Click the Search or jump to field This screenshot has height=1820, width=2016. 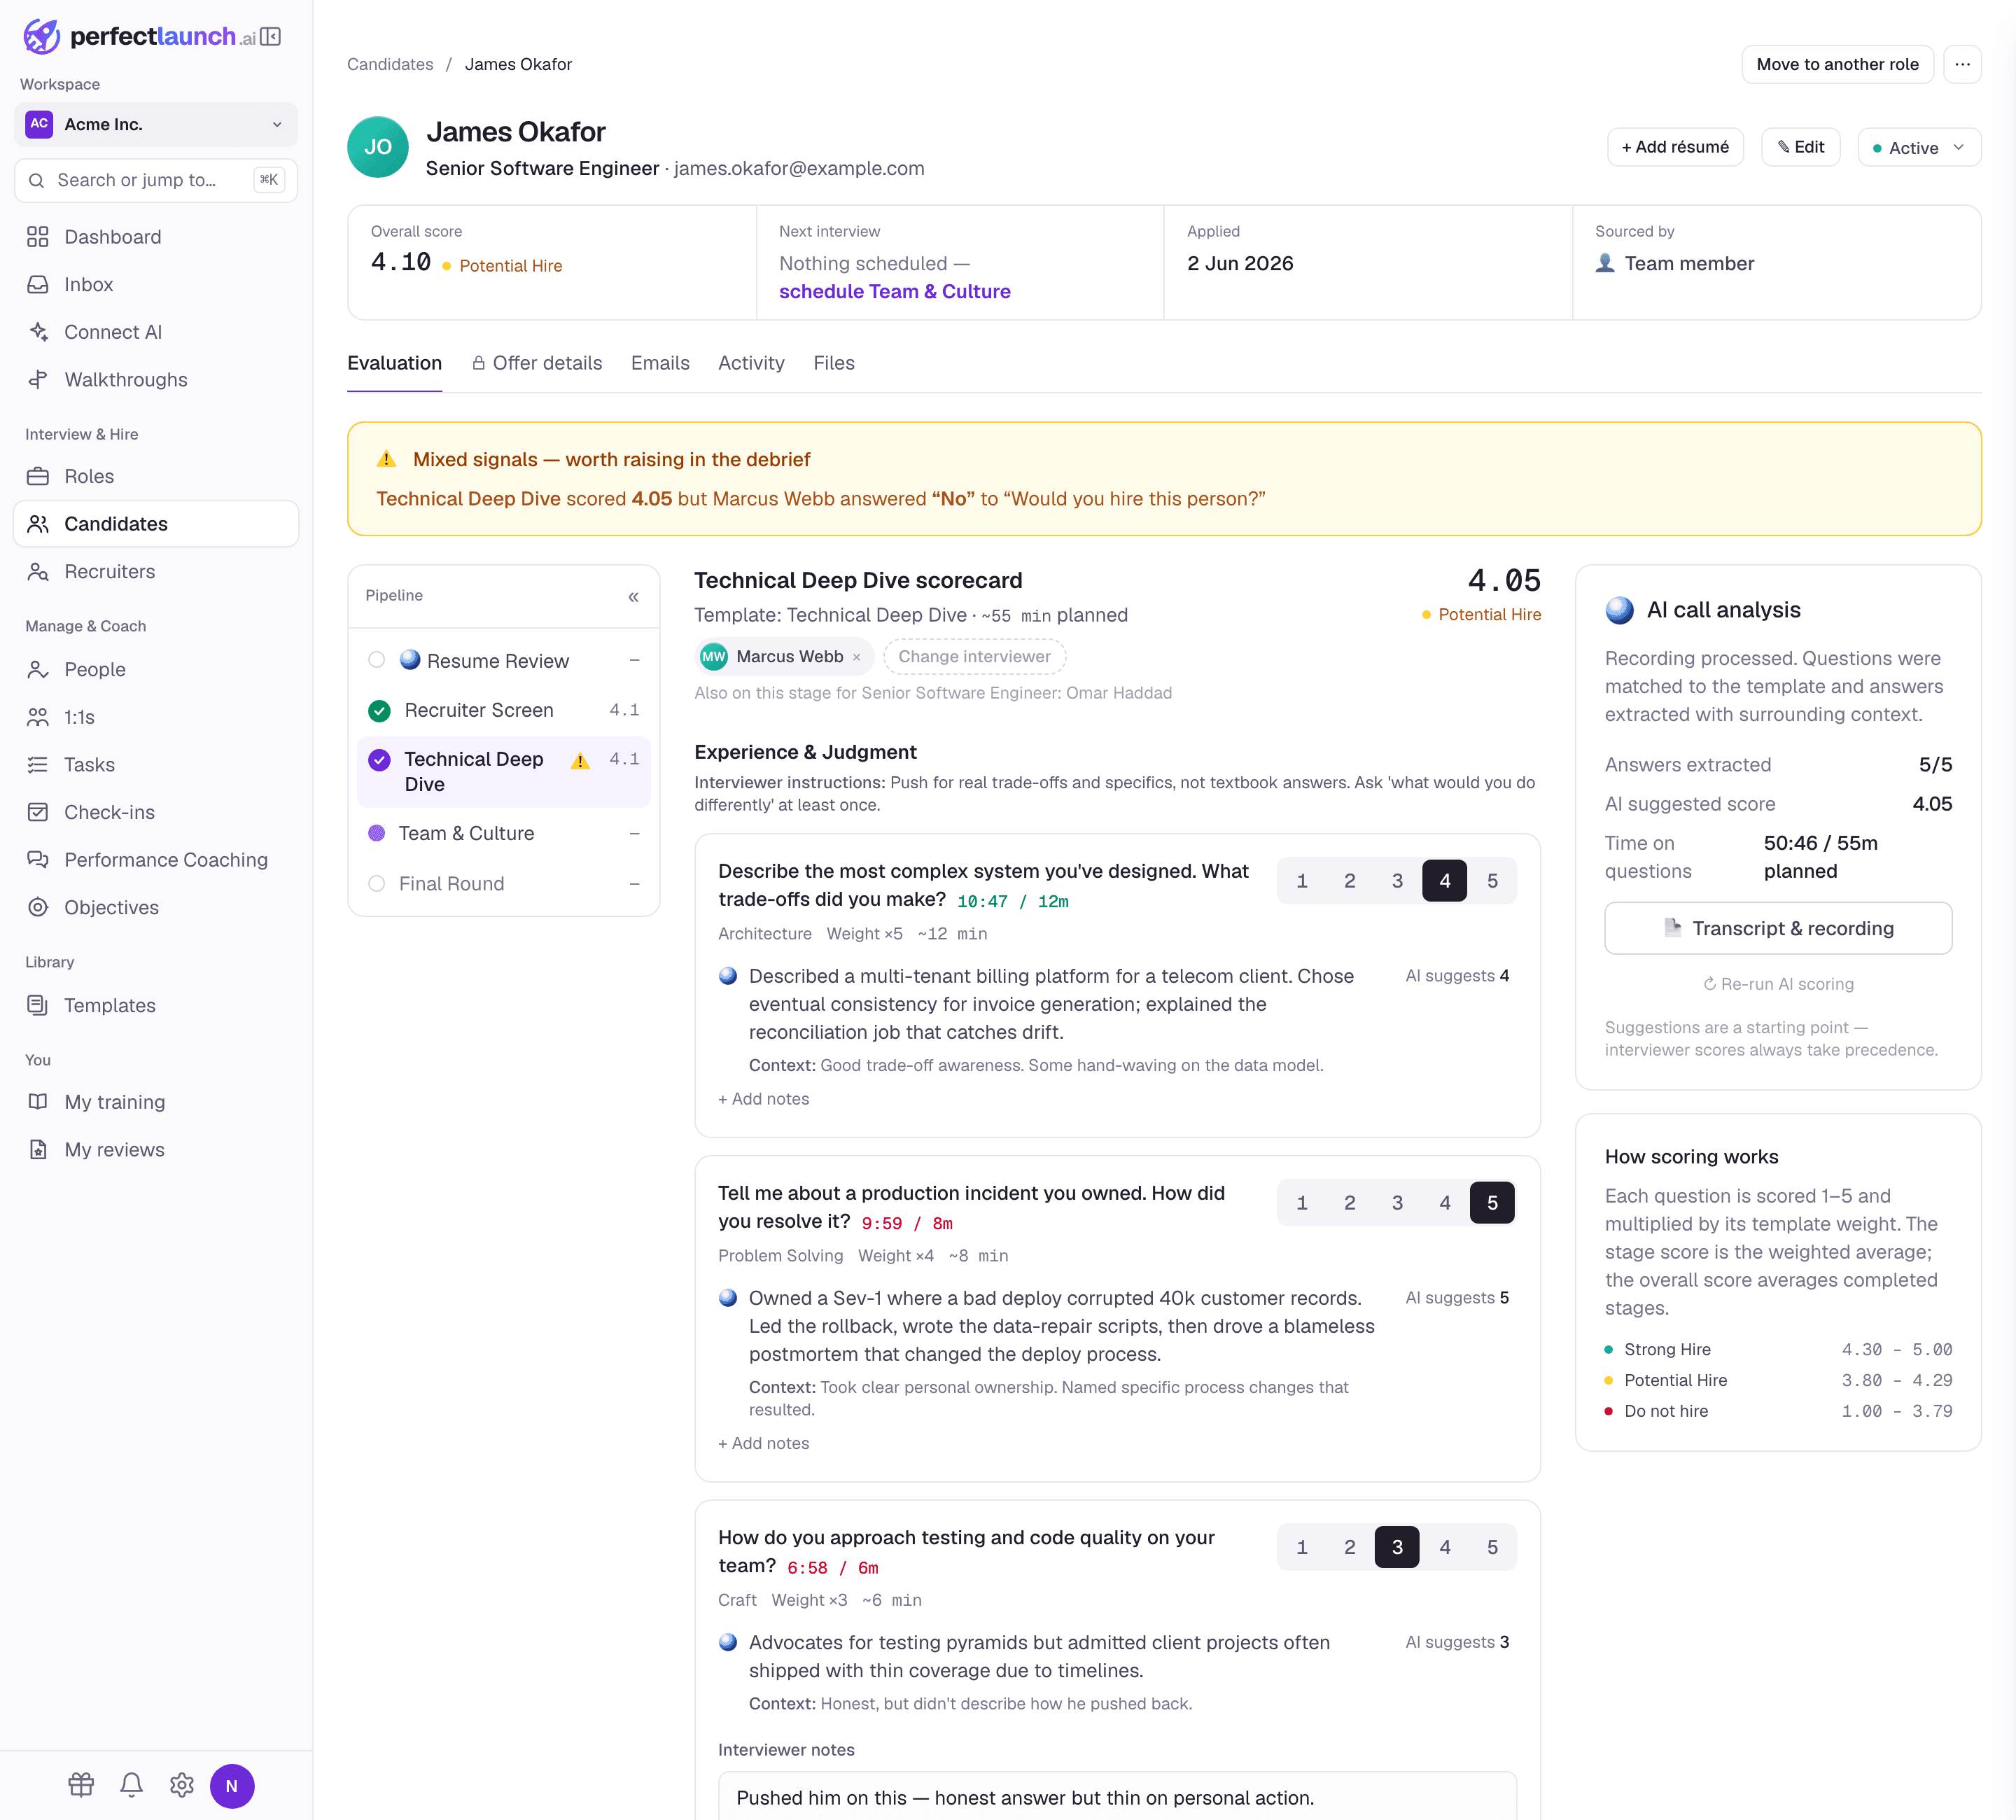click(156, 181)
